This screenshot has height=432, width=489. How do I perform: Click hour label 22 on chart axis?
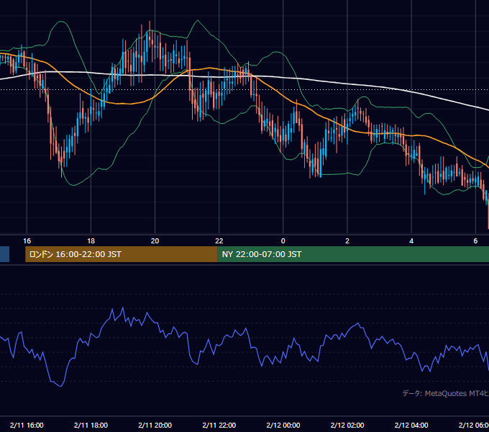(x=219, y=240)
